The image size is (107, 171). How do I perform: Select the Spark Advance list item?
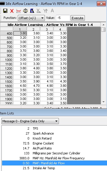tap(43, 133)
